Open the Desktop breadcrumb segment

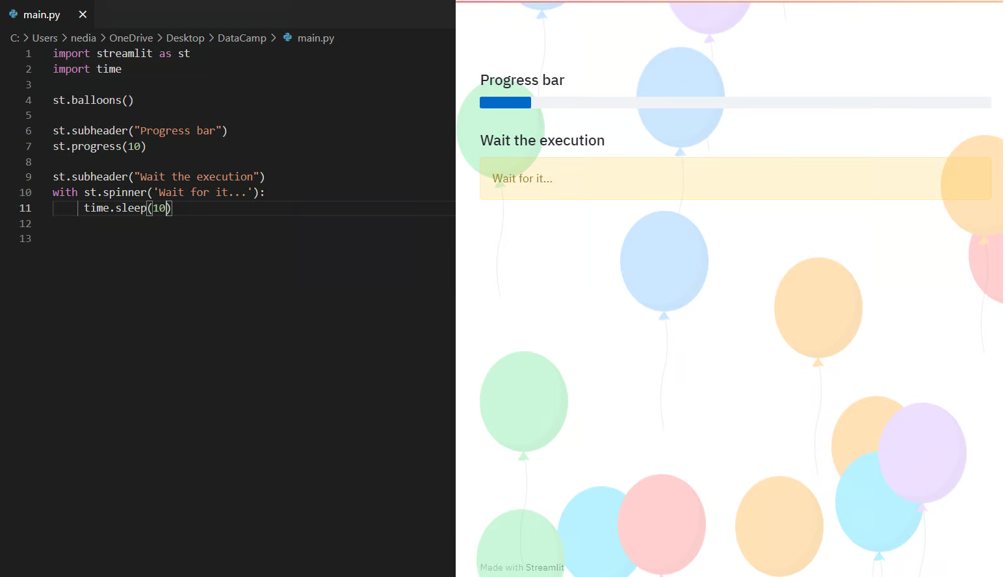[x=185, y=38]
